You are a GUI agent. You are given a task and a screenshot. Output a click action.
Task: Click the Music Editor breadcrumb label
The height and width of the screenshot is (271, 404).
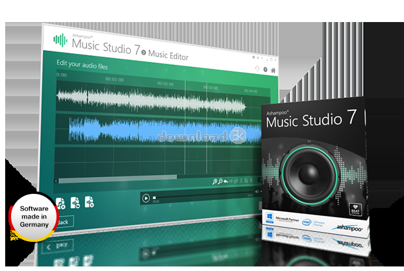pos(168,54)
